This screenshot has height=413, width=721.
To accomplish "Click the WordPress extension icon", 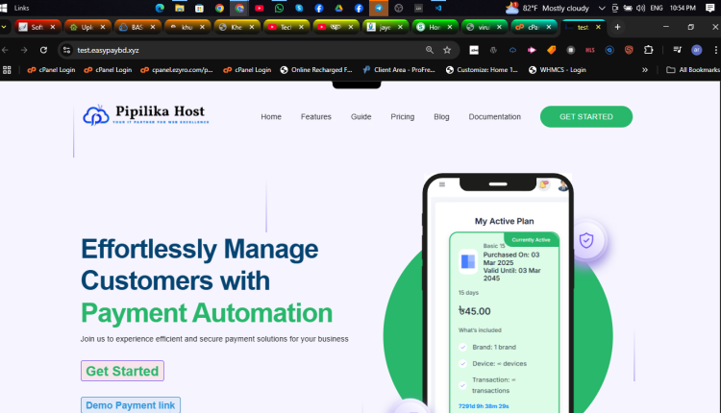I will (493, 50).
